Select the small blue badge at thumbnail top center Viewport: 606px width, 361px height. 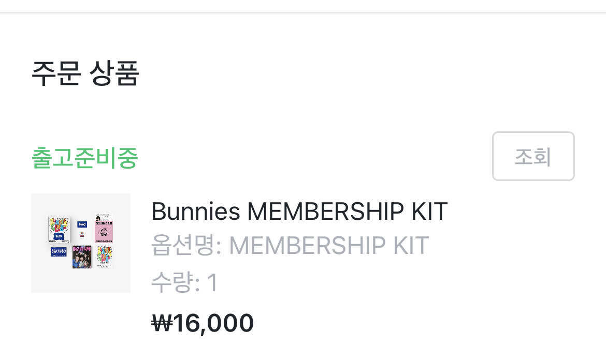[82, 224]
